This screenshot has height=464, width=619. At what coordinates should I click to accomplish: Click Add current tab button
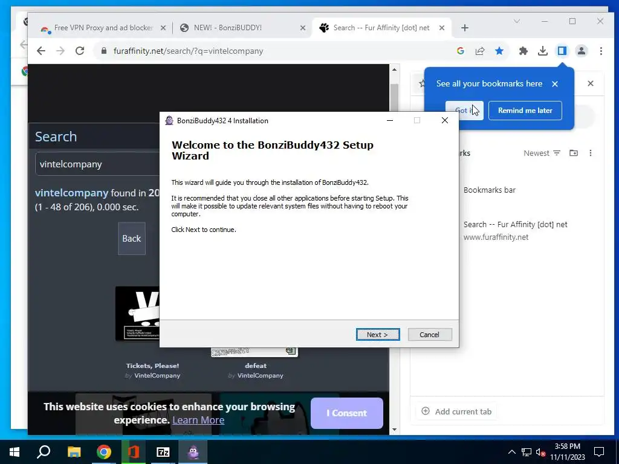pyautogui.click(x=456, y=411)
